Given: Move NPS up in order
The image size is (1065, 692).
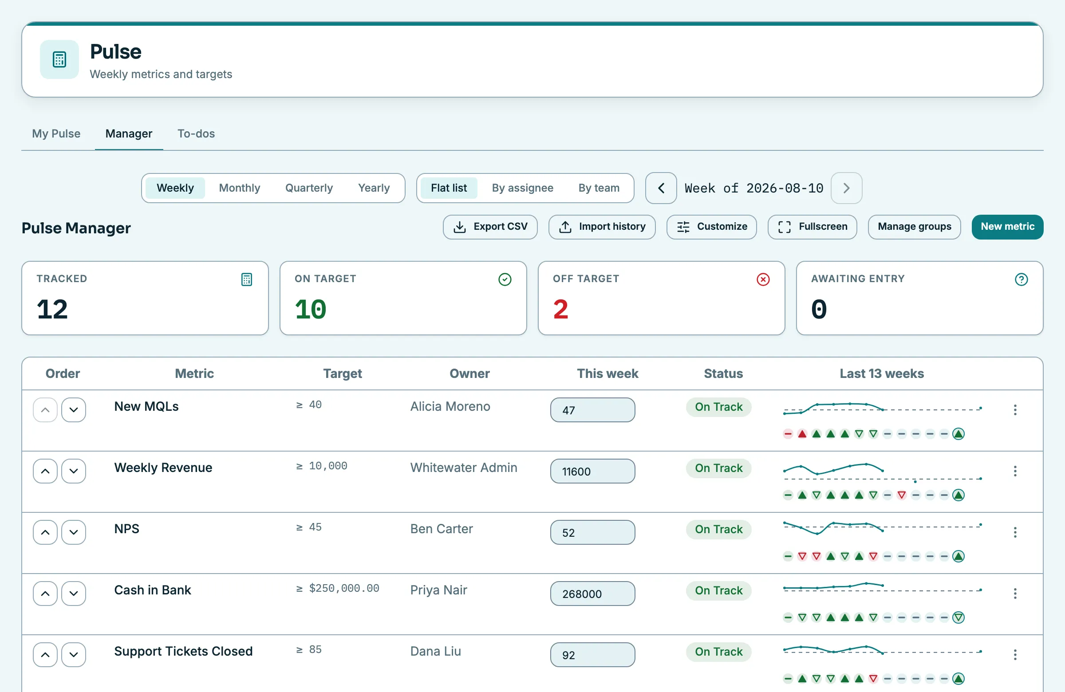Looking at the screenshot, I should pos(45,532).
